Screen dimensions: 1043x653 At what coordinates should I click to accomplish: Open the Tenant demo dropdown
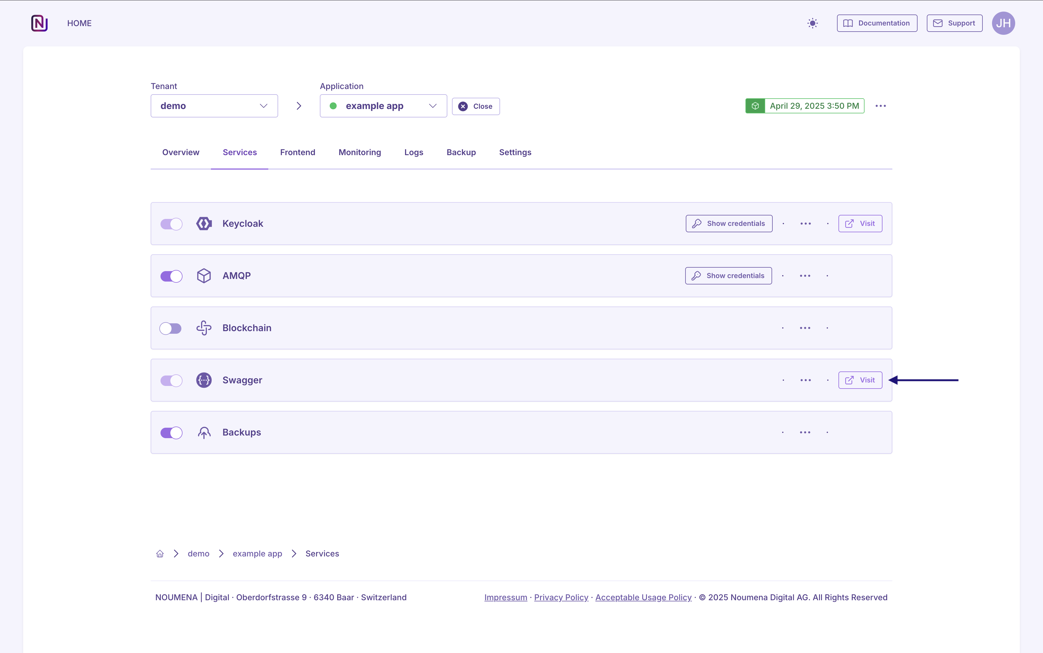click(x=214, y=106)
